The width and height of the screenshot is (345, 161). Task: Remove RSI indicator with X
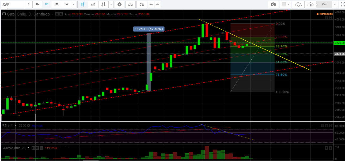coord(28,125)
